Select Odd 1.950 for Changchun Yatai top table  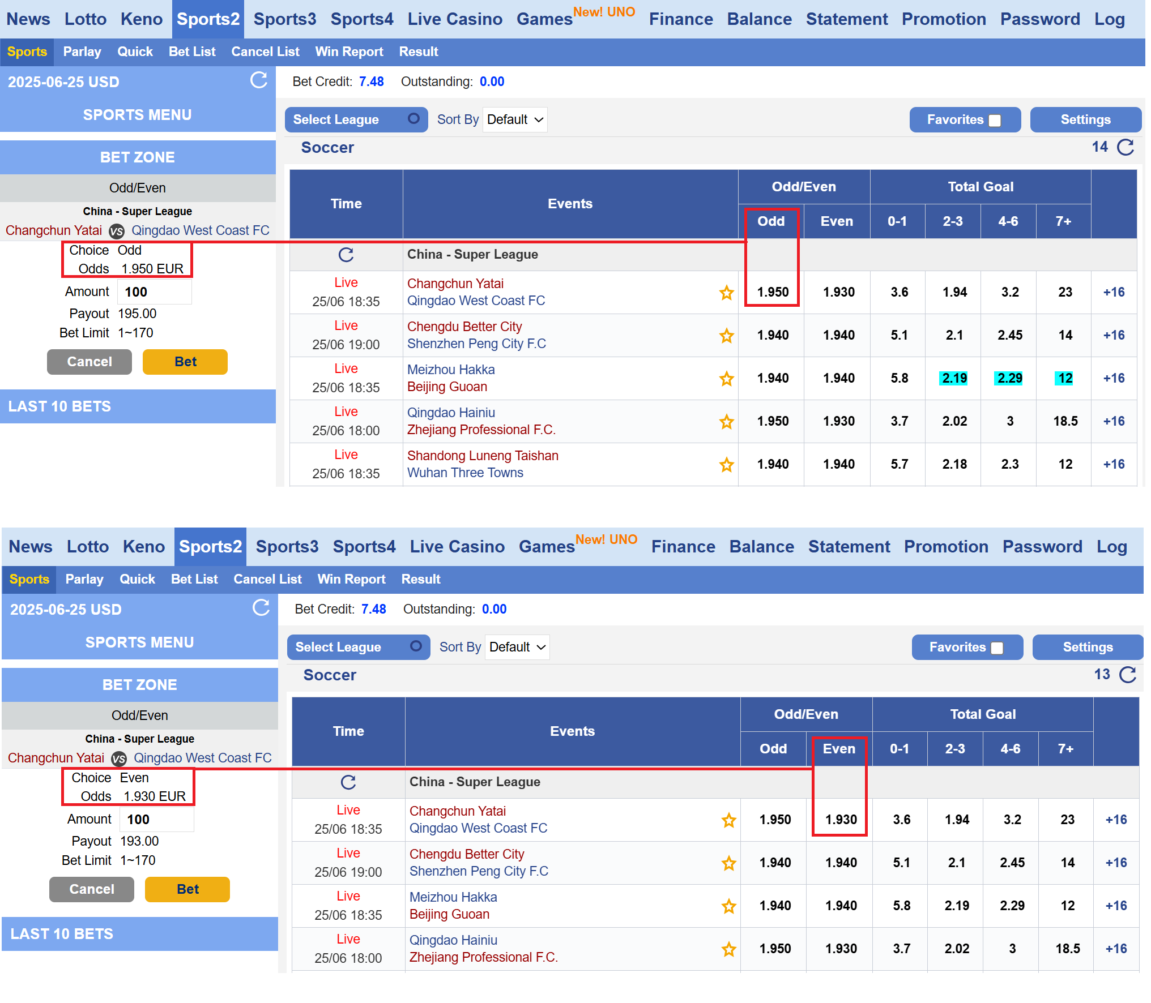pyautogui.click(x=773, y=292)
